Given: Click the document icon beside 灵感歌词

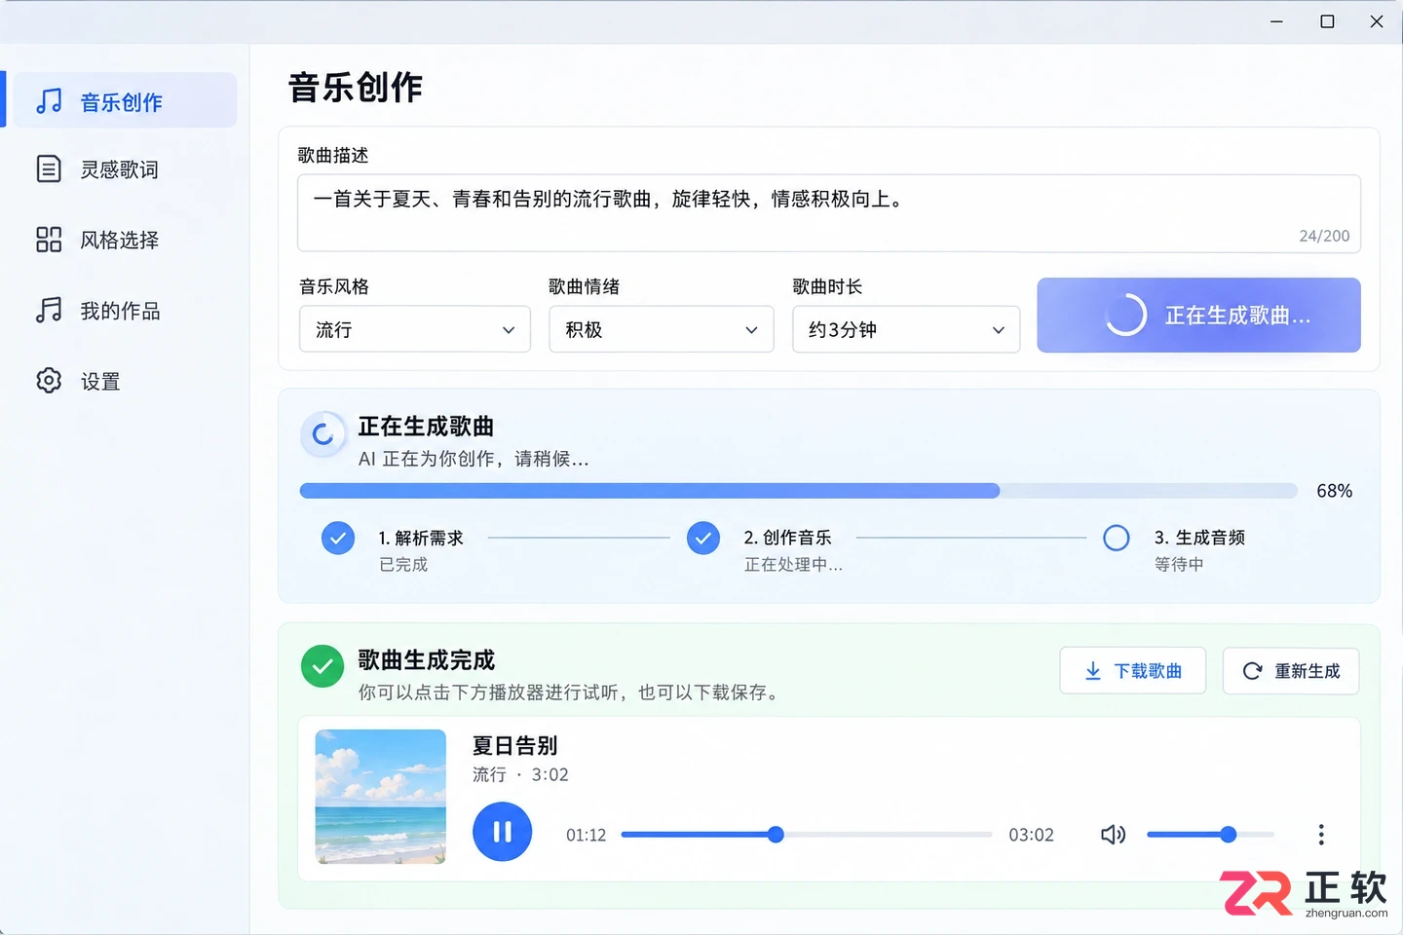Looking at the screenshot, I should pos(49,168).
